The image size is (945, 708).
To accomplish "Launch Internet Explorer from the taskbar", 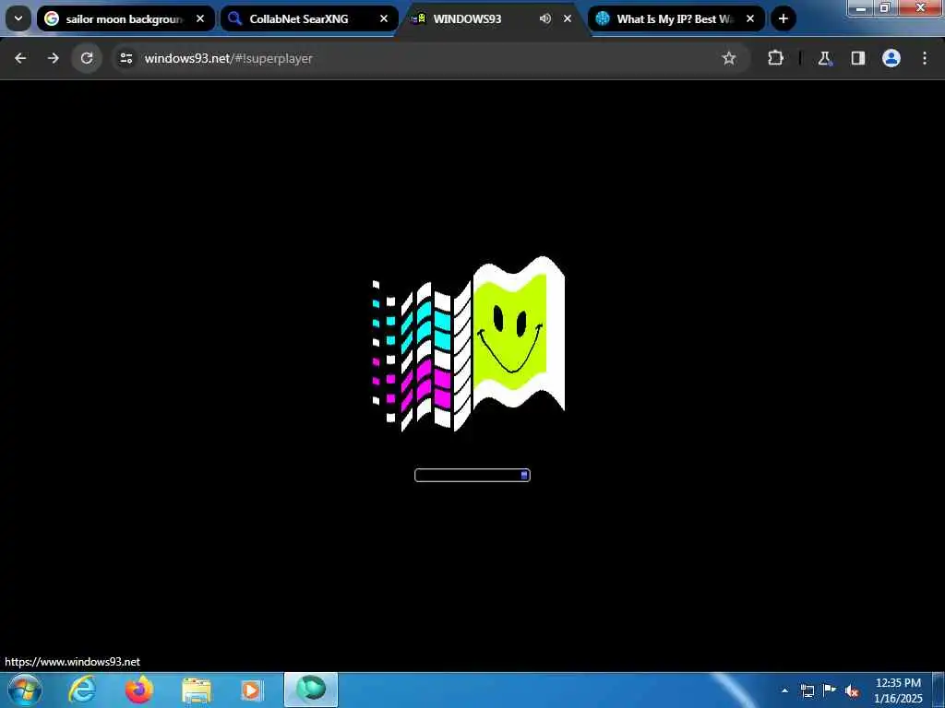I will click(x=81, y=690).
